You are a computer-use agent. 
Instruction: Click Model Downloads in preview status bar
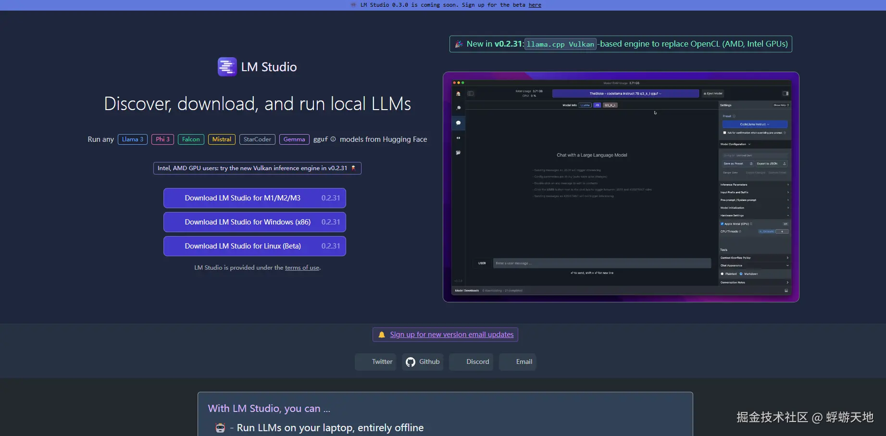tap(467, 291)
